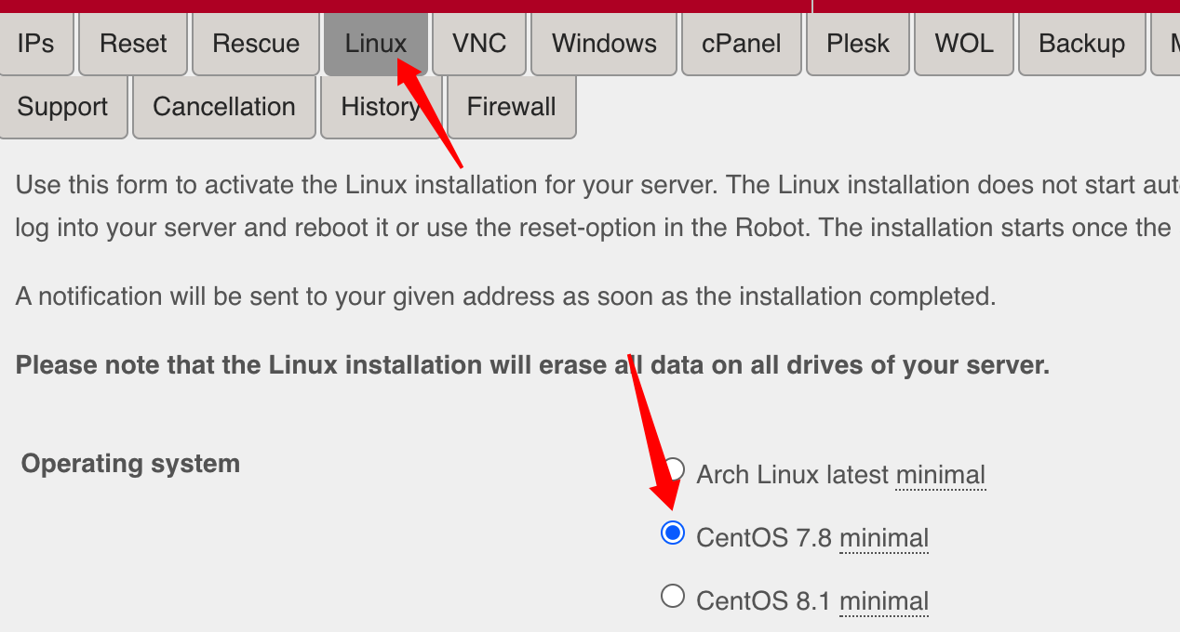Open the Firewall tab
The height and width of the screenshot is (632, 1180).
tap(511, 107)
